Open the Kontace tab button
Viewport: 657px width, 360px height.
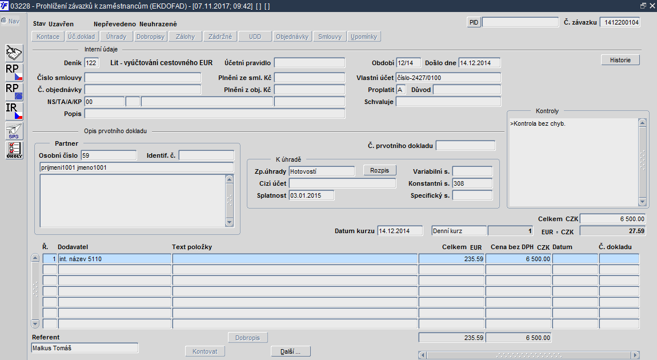(48, 37)
